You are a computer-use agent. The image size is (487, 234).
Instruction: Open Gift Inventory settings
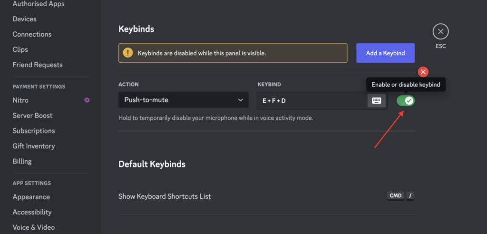click(34, 146)
